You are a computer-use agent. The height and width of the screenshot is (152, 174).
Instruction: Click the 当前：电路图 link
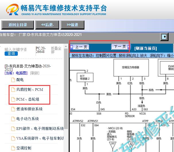tap(16, 73)
